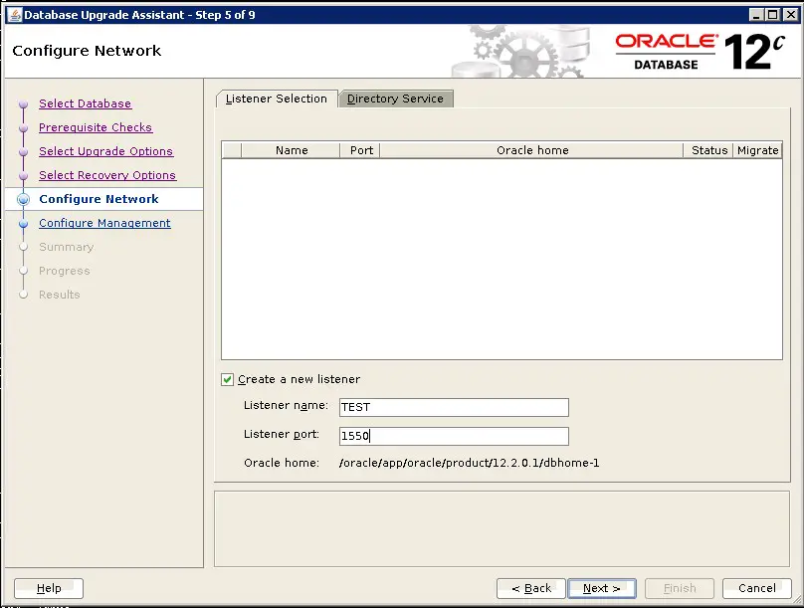
Task: Cancel the upgrade assistant
Action: click(x=757, y=588)
